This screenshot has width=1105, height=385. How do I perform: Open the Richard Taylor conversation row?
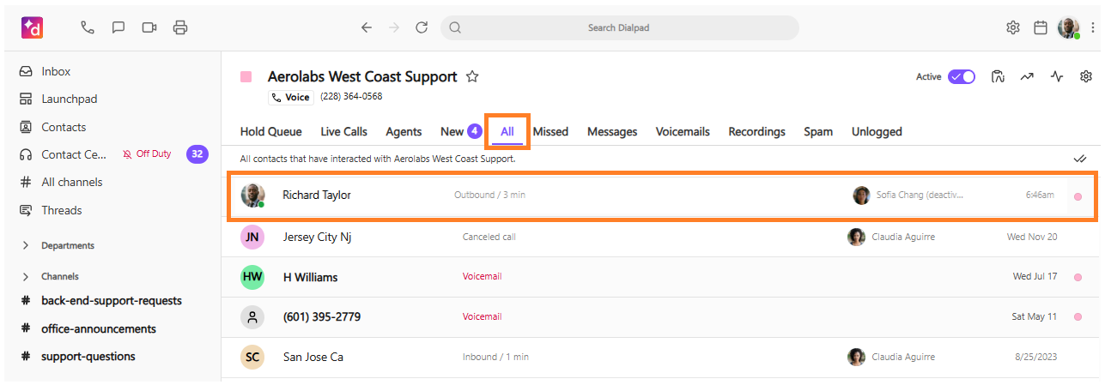(x=661, y=196)
